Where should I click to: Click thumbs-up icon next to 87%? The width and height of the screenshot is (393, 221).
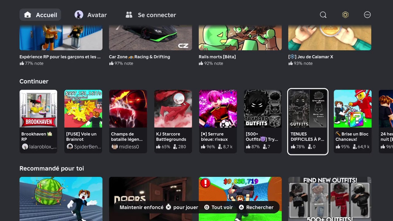248,147
